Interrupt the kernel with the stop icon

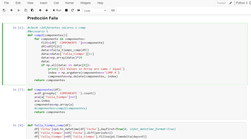pyautogui.click(x=66, y=10)
